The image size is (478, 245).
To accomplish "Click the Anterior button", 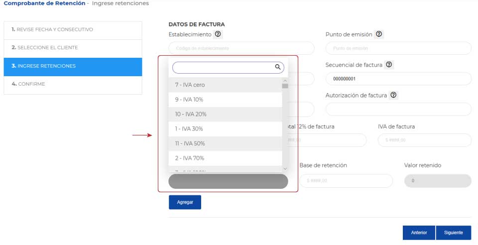I will pos(419,233).
